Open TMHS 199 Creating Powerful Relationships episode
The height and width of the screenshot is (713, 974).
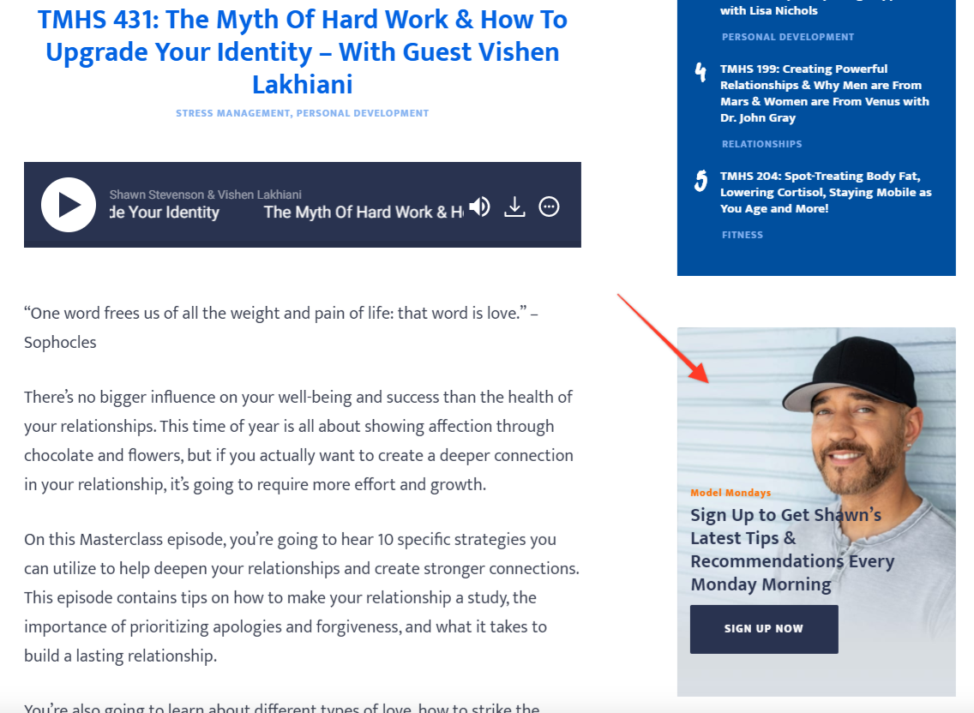click(824, 93)
